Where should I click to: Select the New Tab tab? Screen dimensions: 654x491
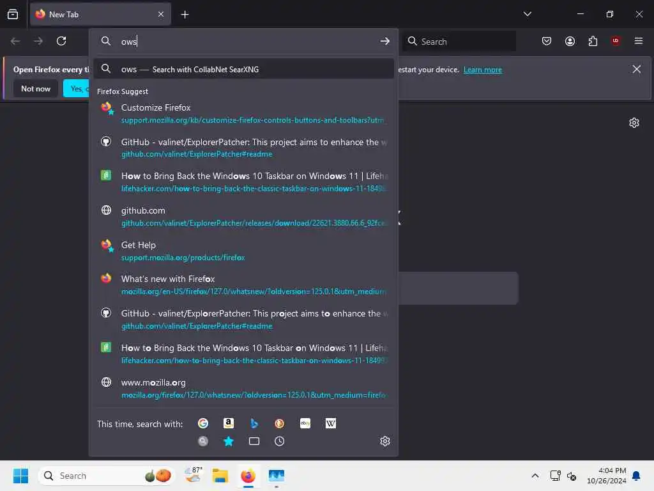100,14
